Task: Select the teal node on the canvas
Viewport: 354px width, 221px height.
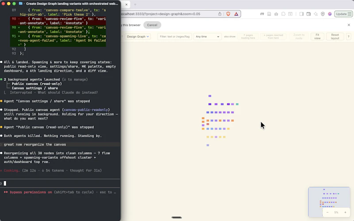Action: pos(237,104)
